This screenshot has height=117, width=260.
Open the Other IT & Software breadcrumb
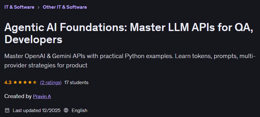(x=65, y=7)
